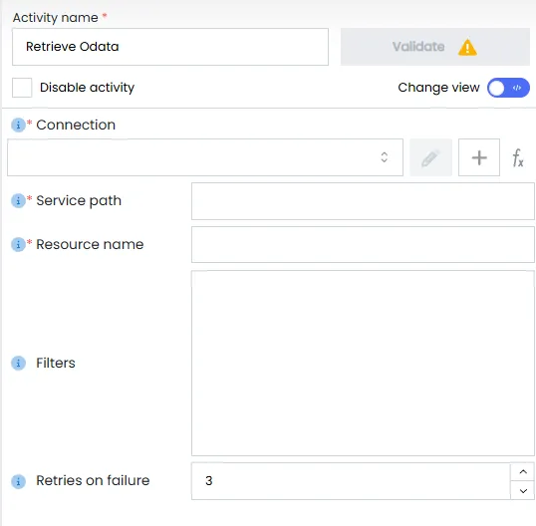Click the yellow warning triangle icon
536x526 pixels.
[467, 47]
